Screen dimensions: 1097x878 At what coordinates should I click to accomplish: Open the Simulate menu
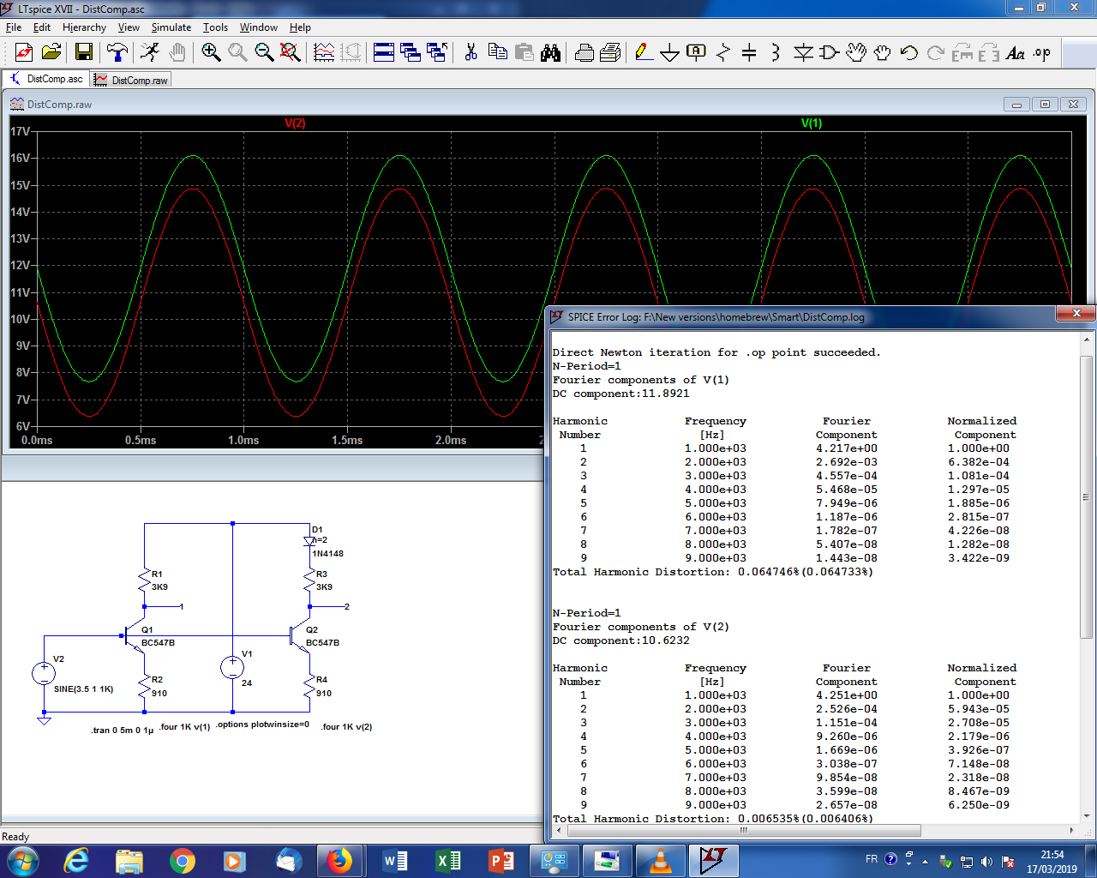click(x=171, y=27)
